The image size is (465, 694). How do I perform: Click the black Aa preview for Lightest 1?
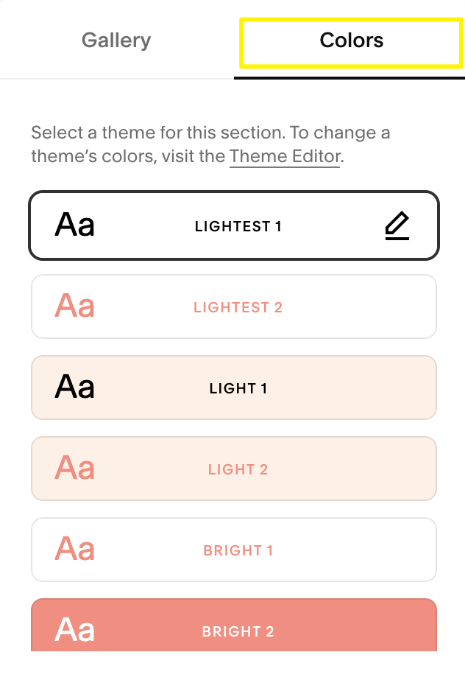(75, 225)
